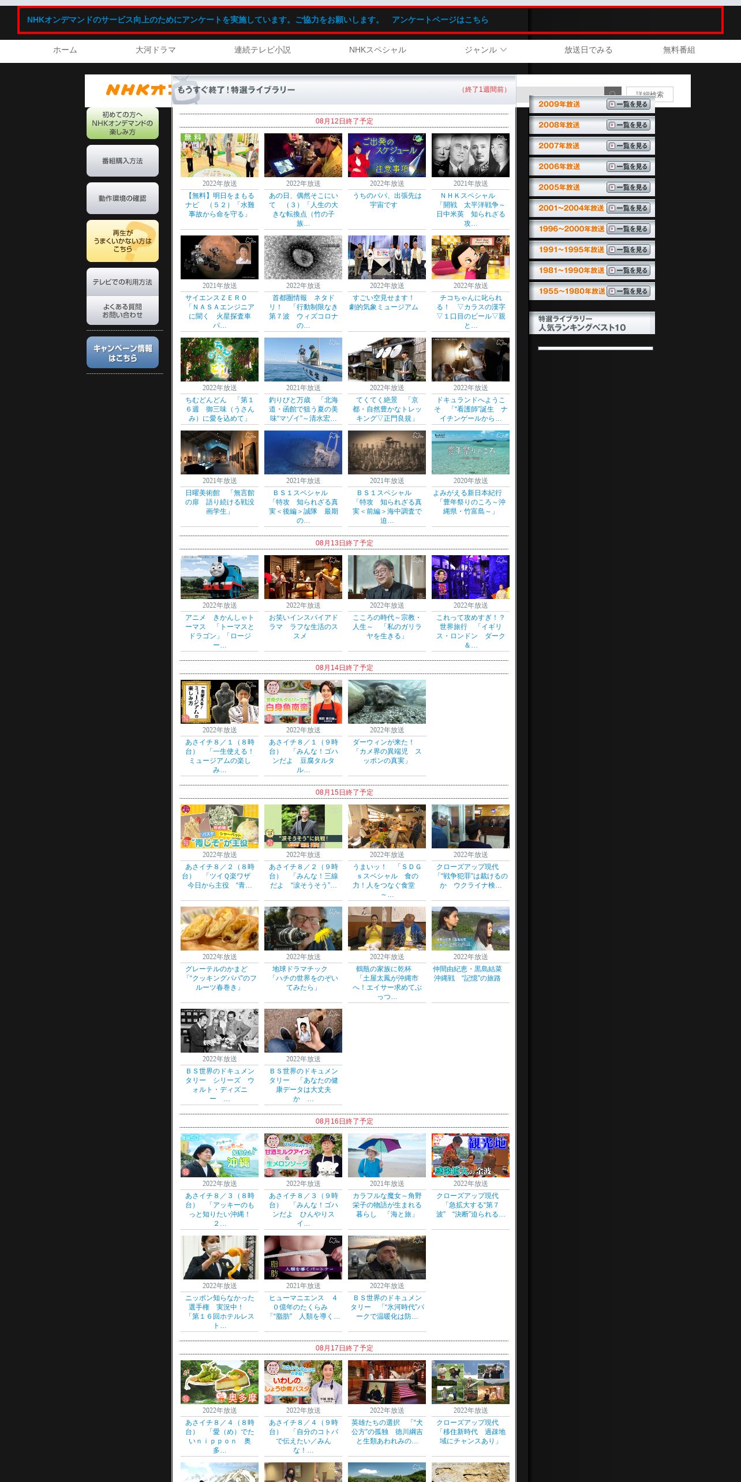The image size is (741, 1482).
Task: Open the チコちゃんに叱られる! thumbnail
Action: click(470, 257)
